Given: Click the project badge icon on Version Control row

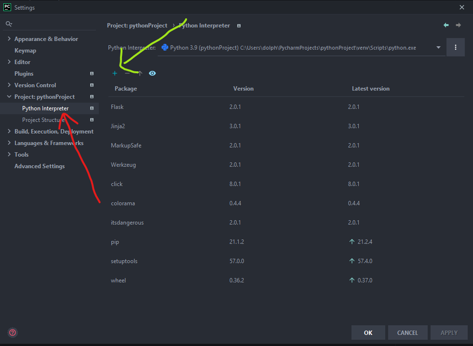Looking at the screenshot, I should click(x=92, y=85).
